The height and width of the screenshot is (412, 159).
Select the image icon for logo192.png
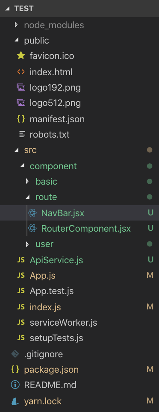[21, 87]
